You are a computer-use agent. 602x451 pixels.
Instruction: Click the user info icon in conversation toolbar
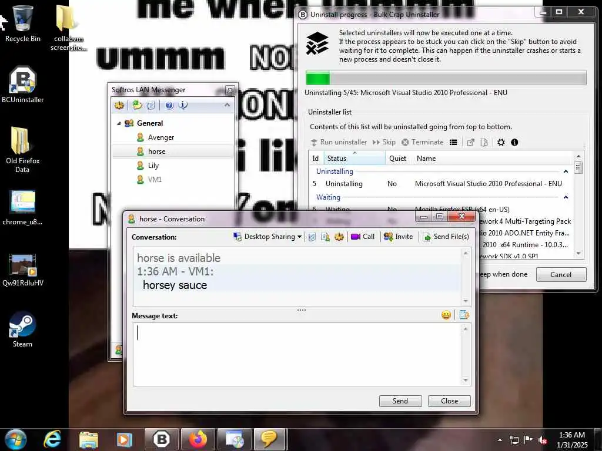pyautogui.click(x=325, y=237)
